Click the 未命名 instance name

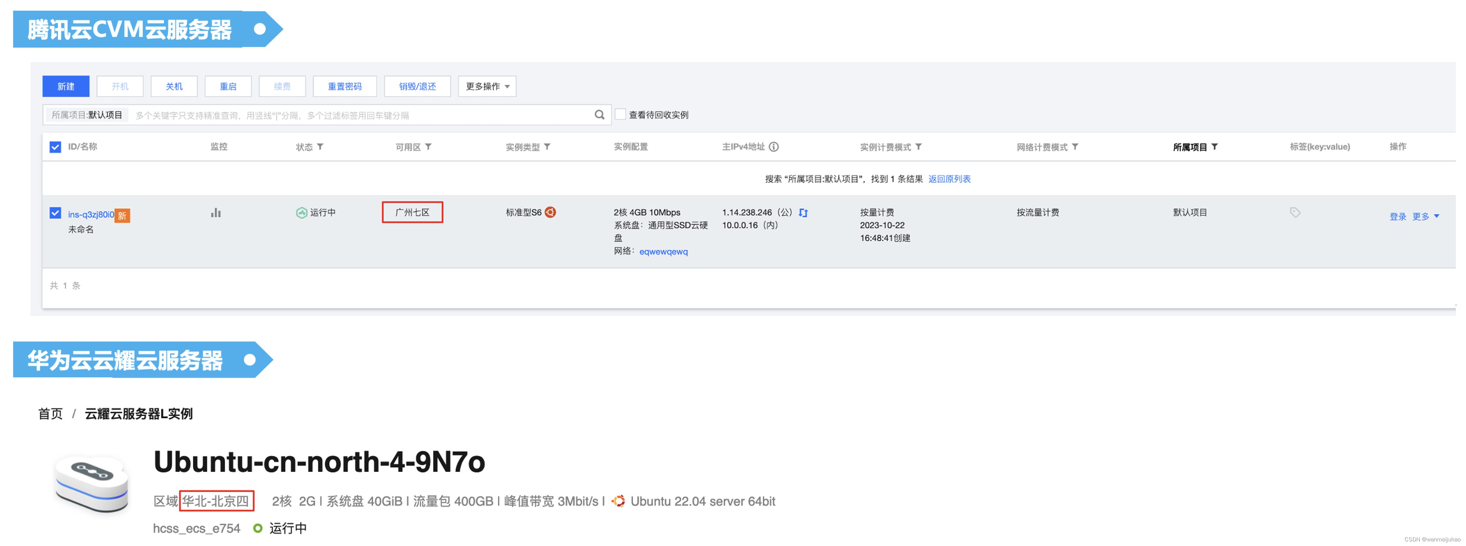tap(81, 230)
